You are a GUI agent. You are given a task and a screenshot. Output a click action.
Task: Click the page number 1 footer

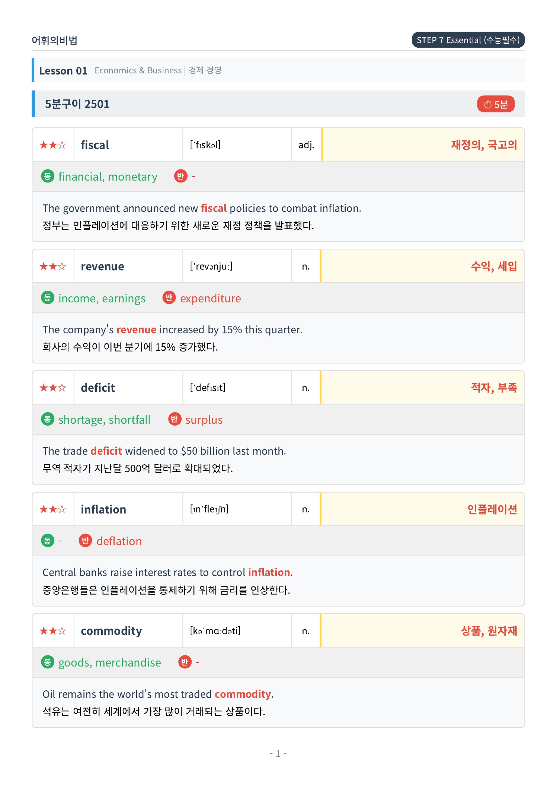(278, 754)
